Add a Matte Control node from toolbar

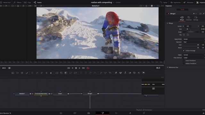66,73
